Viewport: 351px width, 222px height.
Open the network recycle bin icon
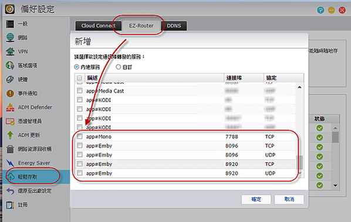coord(10,149)
